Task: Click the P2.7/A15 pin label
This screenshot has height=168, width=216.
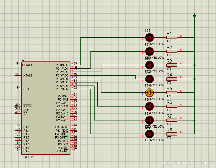Action: click(62, 120)
